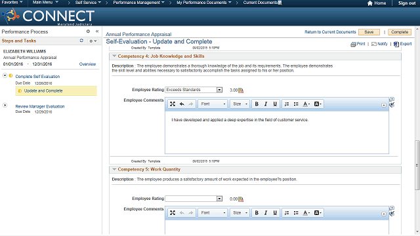Expand the Review Manager Evaluation step
The width and height of the screenshot is (420, 236).
(5, 106)
